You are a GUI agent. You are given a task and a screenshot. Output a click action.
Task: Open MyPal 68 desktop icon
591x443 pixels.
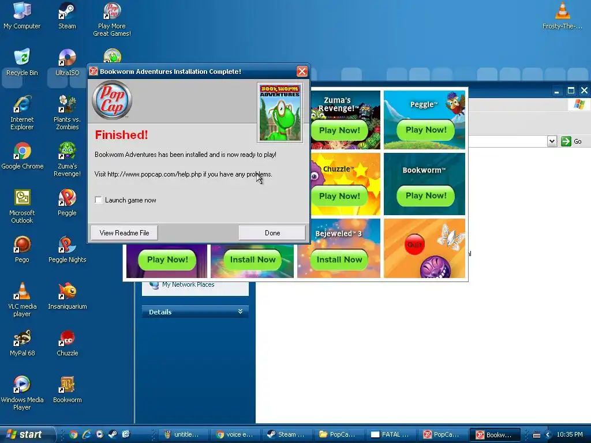(22, 342)
